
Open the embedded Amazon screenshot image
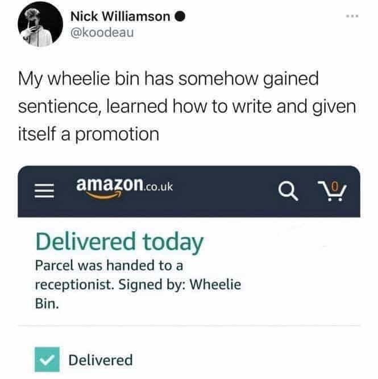[x=189, y=271]
